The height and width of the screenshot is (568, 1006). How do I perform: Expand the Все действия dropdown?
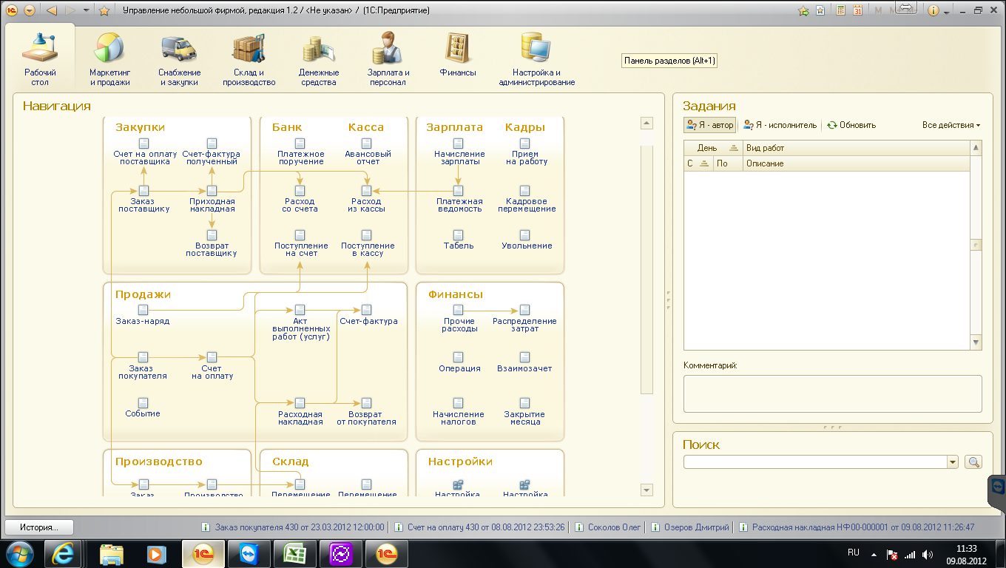tap(951, 125)
